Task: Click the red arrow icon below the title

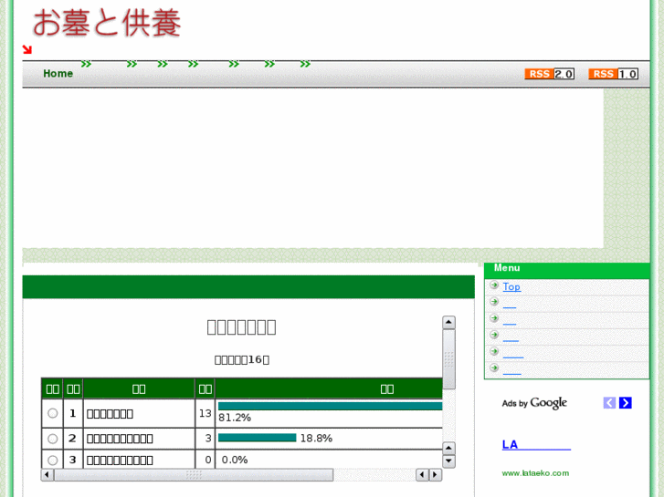Action: (x=27, y=50)
